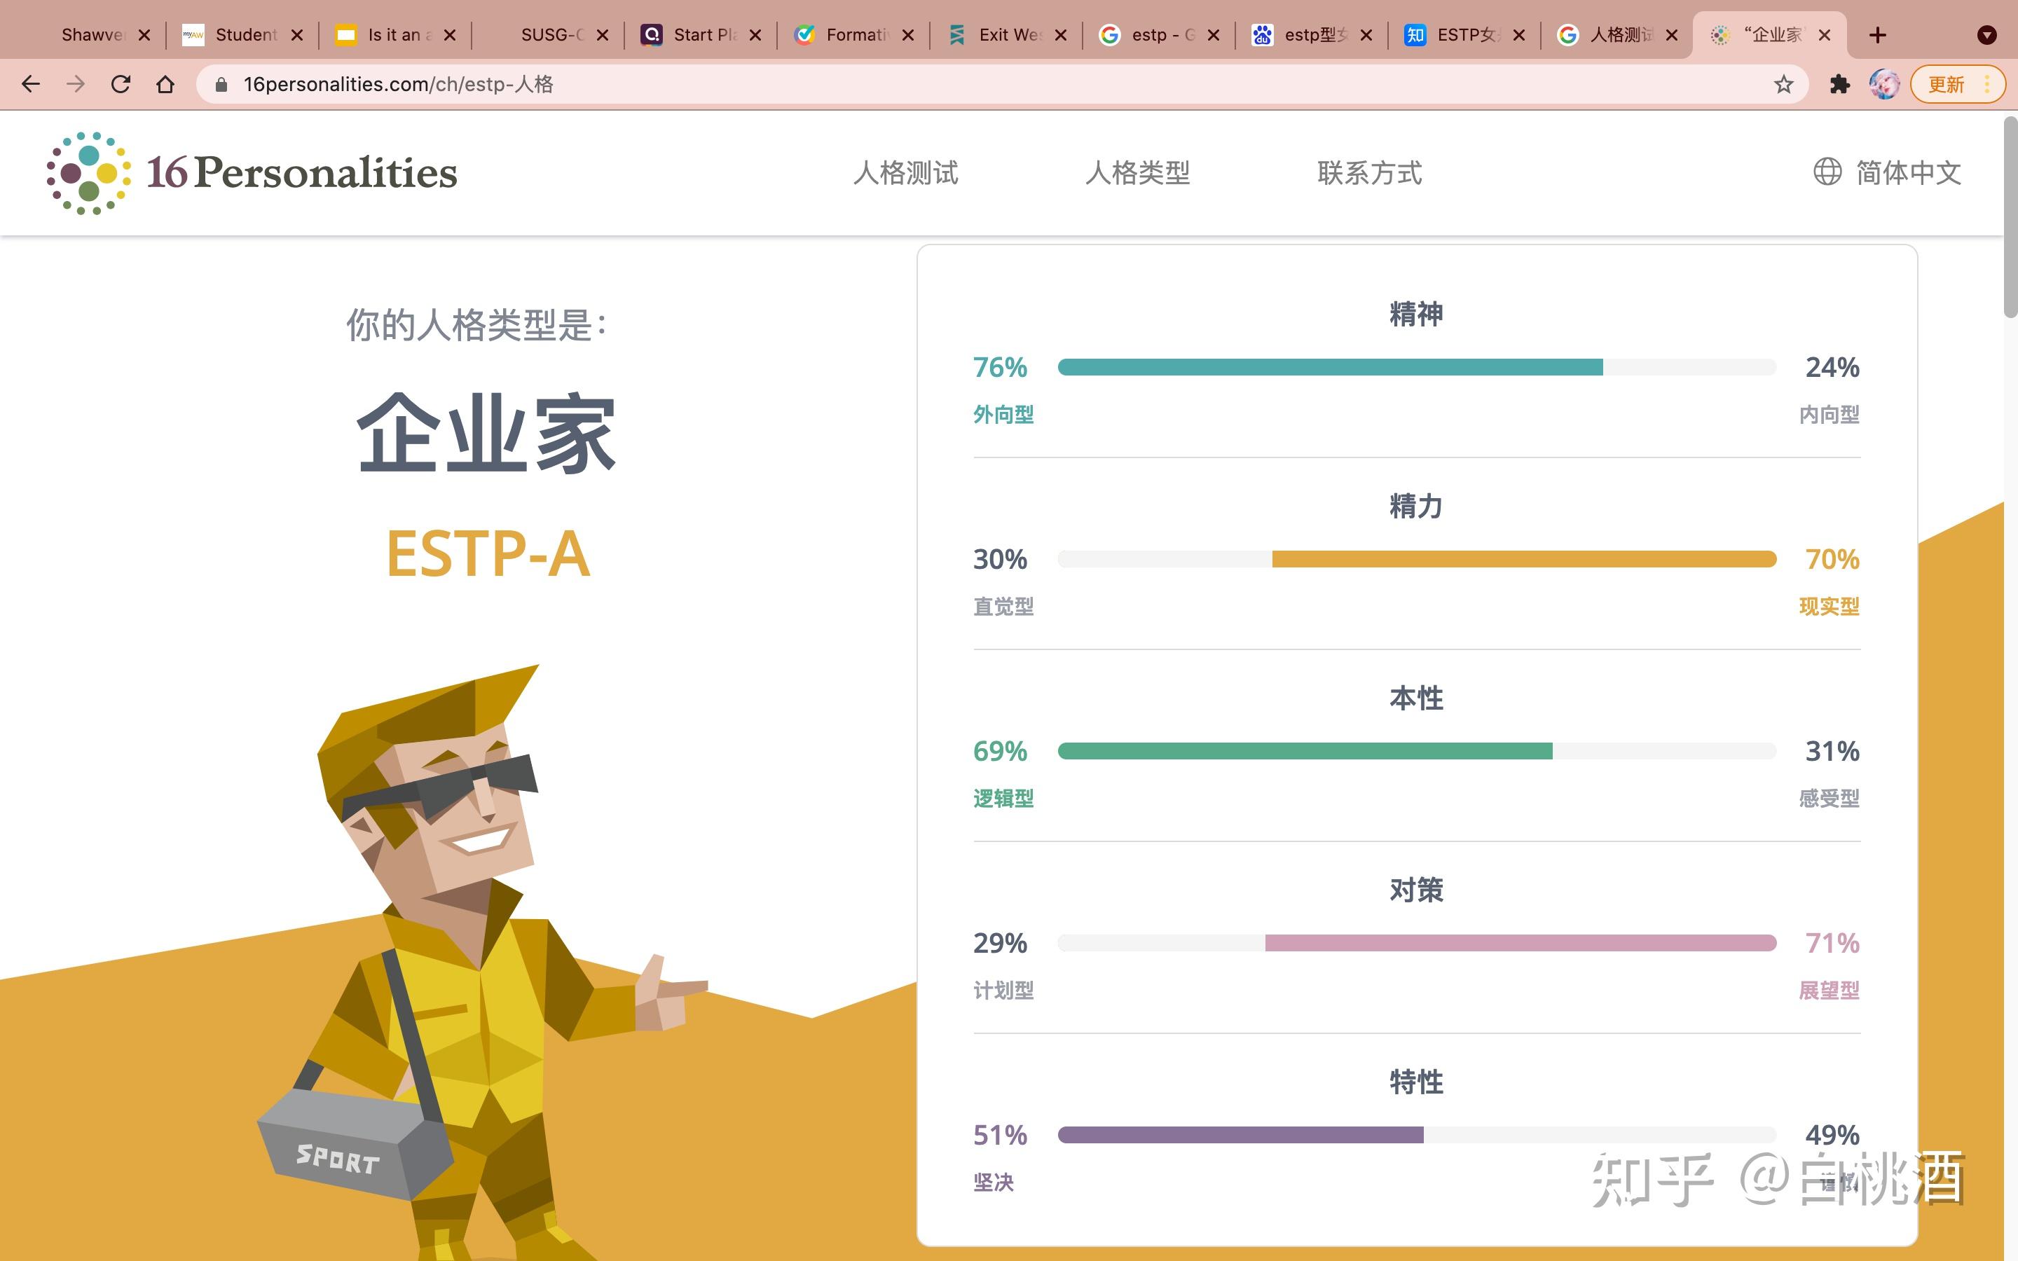Close the Baidu estp型 tab

[x=1366, y=35]
